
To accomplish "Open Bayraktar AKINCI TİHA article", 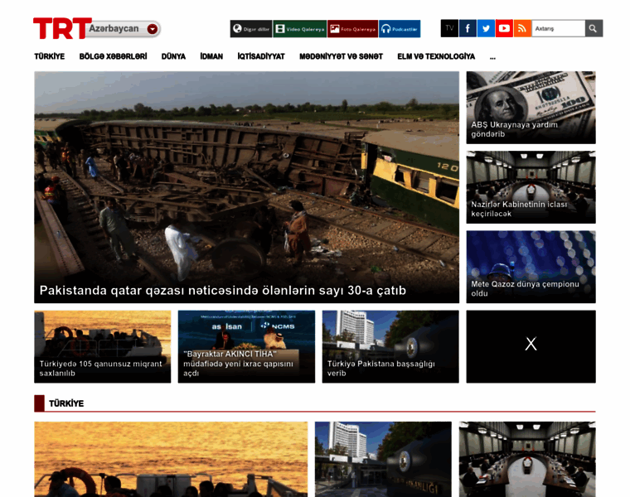I will (x=246, y=346).
